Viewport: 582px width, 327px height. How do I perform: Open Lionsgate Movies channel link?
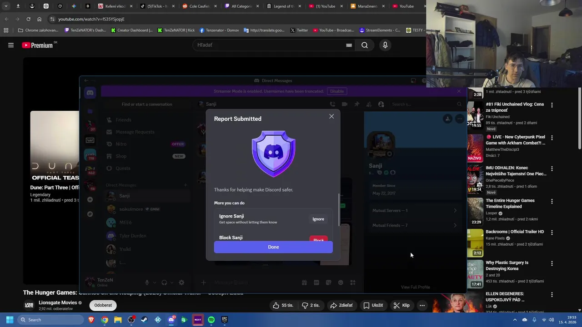(58, 302)
